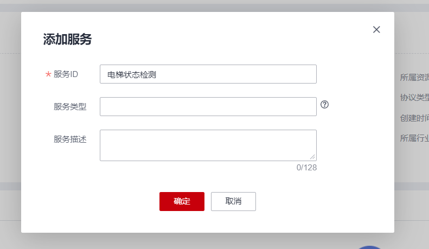The image size is (429, 249).
Task: Click the red required asterisk before 服务ID
Action: (x=48, y=74)
